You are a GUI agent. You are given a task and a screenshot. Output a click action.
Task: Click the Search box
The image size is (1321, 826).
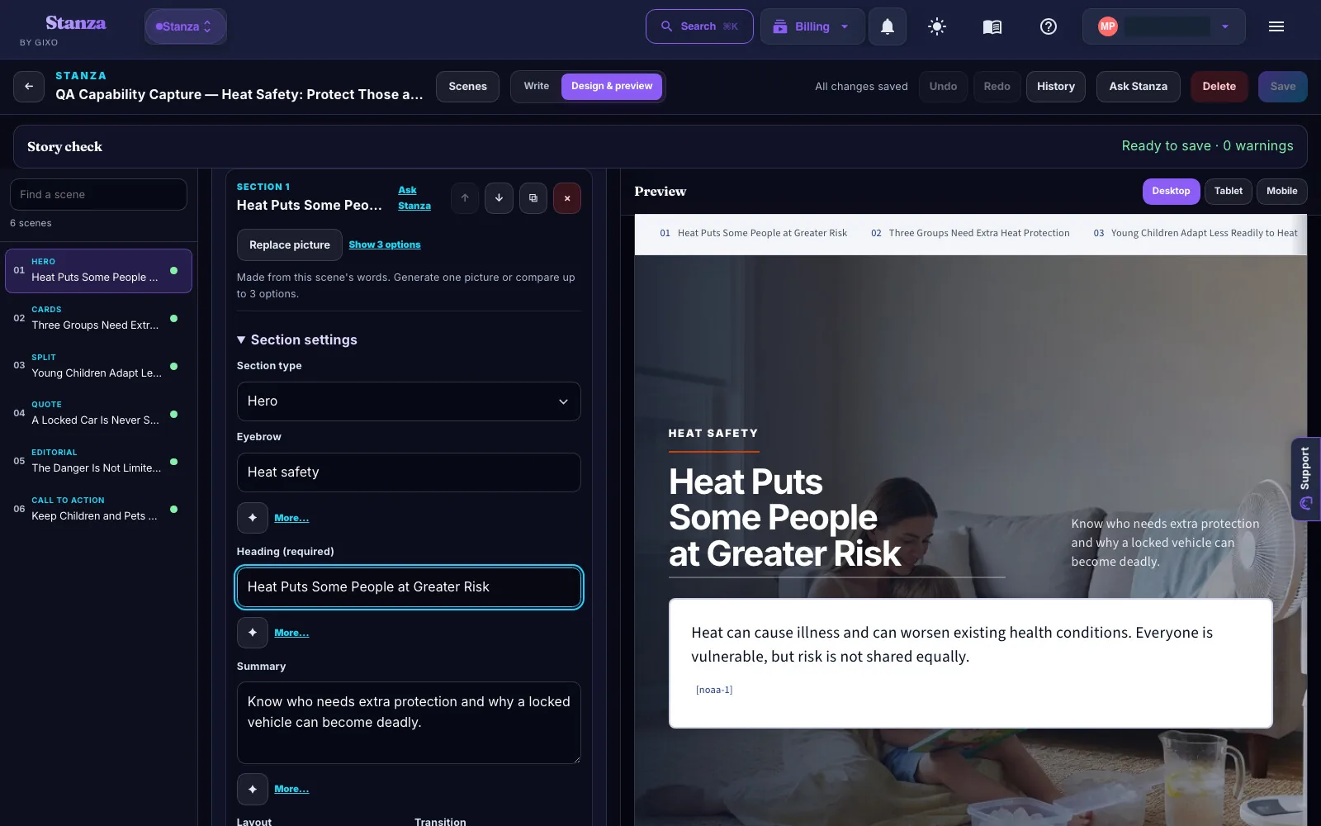(699, 26)
